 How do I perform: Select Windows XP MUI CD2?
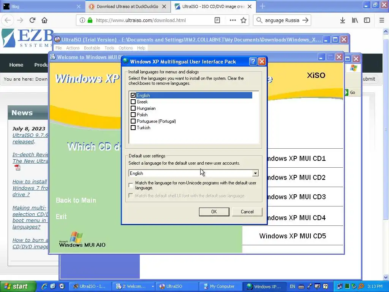[297, 178]
